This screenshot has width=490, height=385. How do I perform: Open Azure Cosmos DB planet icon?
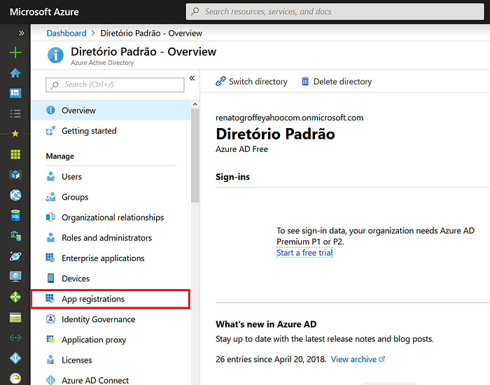point(15,256)
